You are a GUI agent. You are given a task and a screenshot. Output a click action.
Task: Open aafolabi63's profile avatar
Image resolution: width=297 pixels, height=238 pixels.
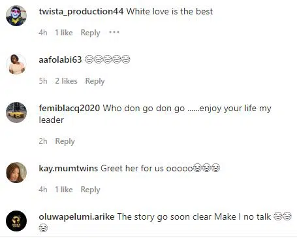pos(16,64)
